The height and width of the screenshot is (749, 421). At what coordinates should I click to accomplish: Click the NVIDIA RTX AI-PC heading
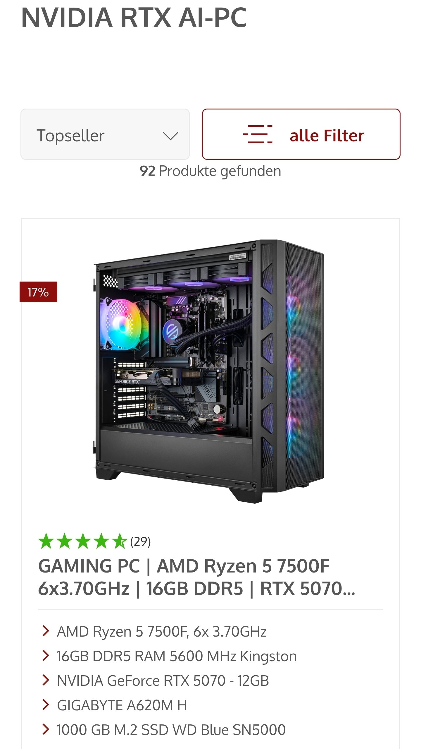pos(134,18)
